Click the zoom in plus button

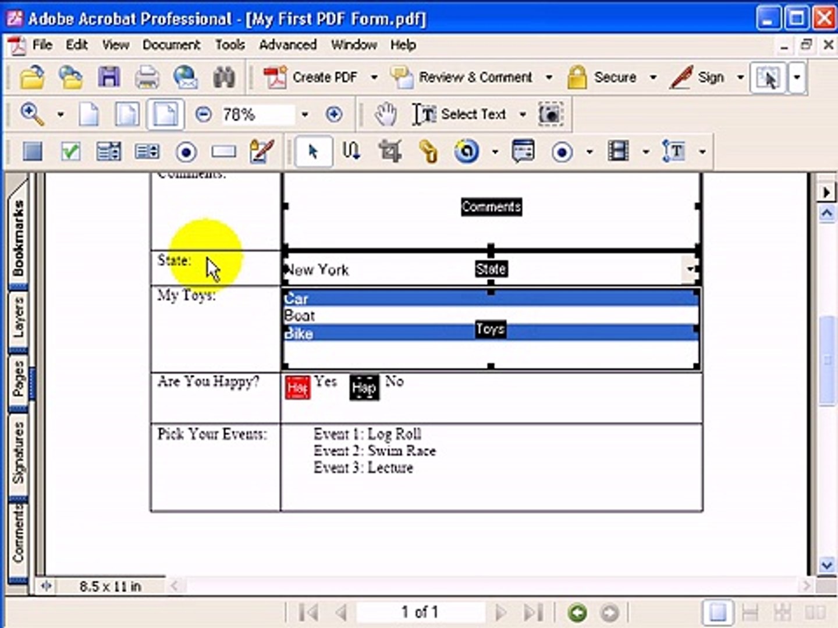[x=334, y=115]
